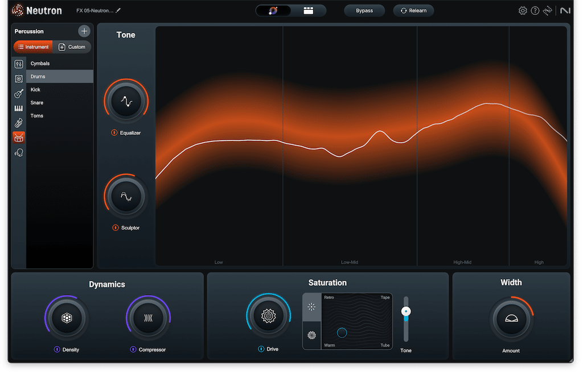Switch to the Assistant view orb

pos(273,11)
